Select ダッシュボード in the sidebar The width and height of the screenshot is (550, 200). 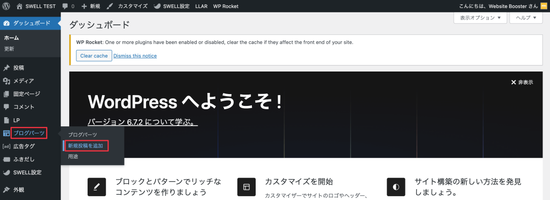[x=30, y=23]
